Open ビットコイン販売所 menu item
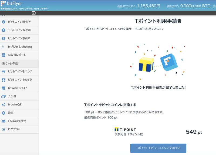Screen dimensions: 216x155 pyautogui.click(x=19, y=22)
